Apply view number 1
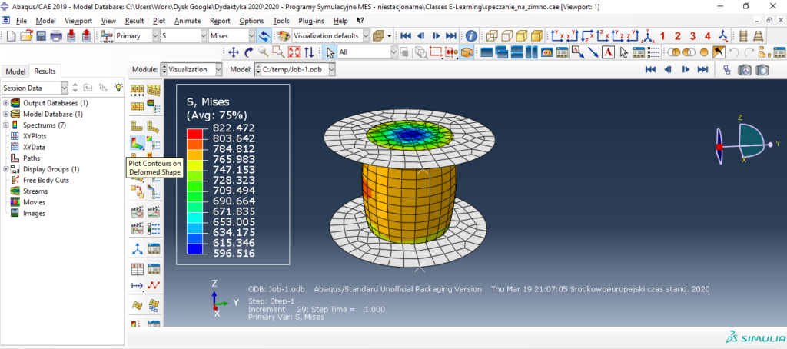Viewport: 787px width, 349px height. [662, 36]
